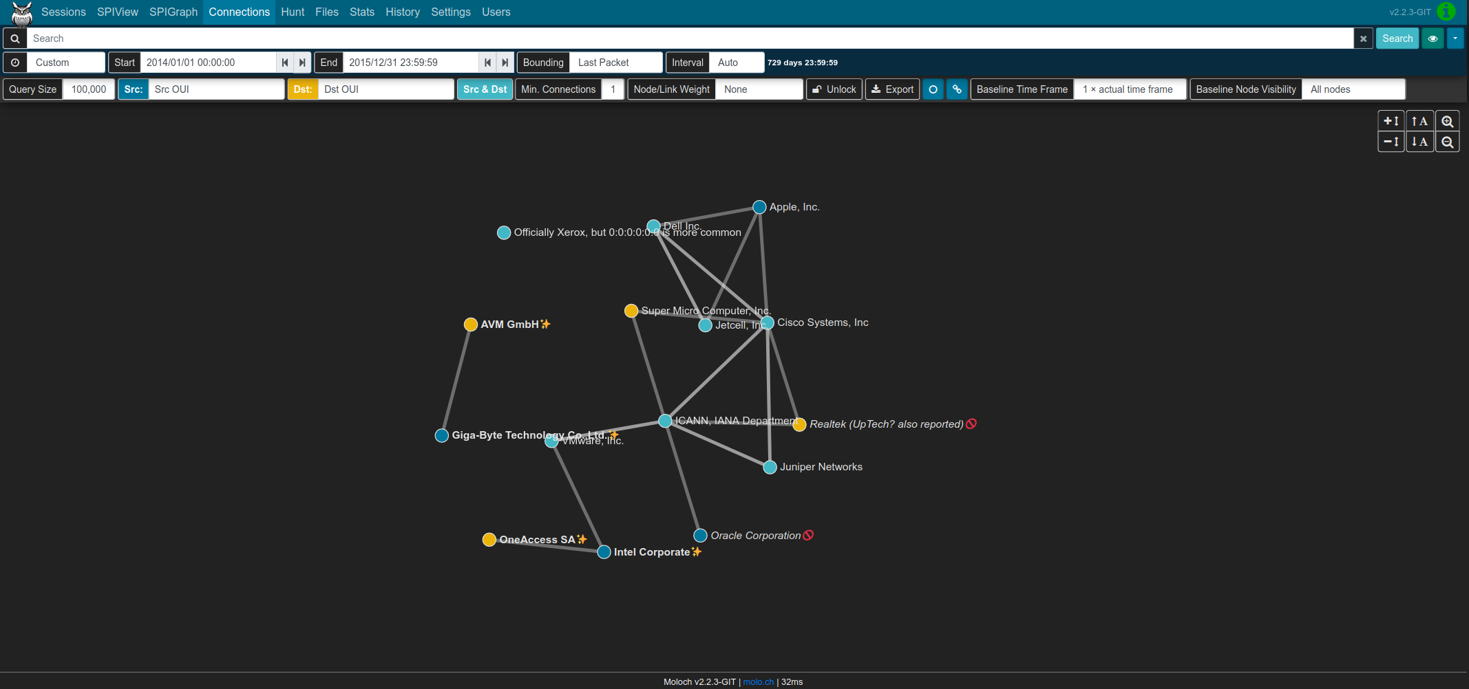The width and height of the screenshot is (1469, 689).
Task: Open the Bounding Last Packet dropdown
Action: tap(615, 63)
